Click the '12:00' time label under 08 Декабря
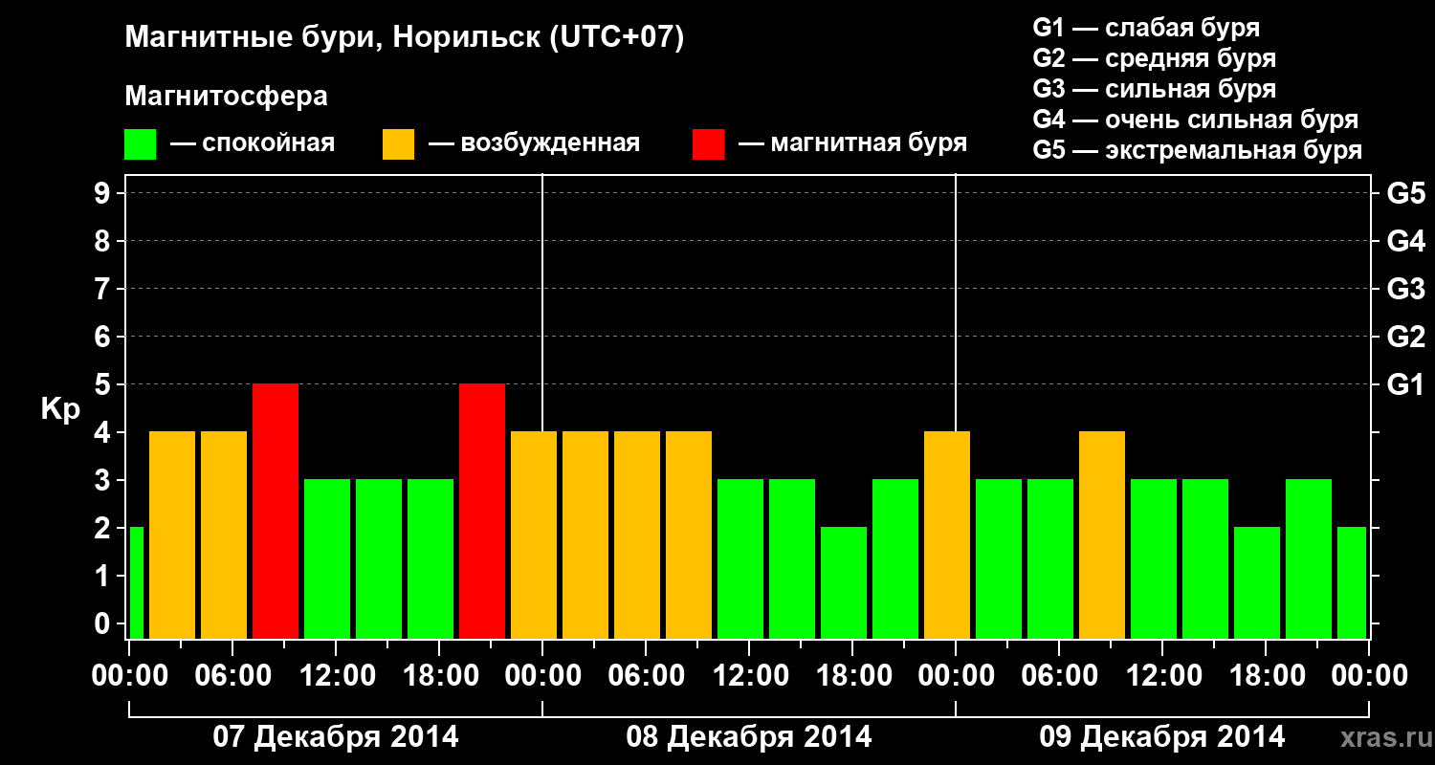 (x=749, y=675)
